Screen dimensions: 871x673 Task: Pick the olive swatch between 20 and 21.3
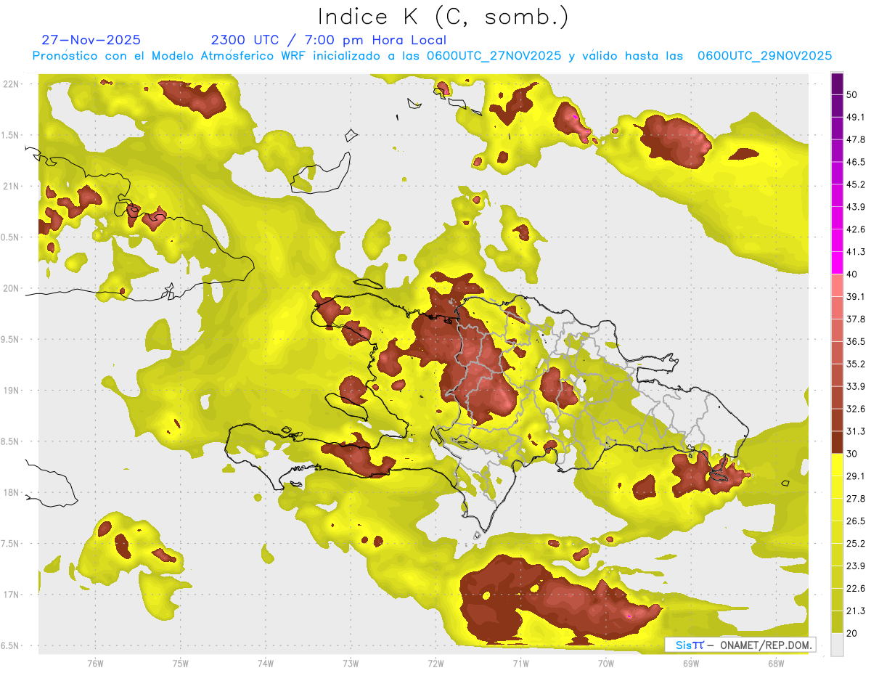837,621
